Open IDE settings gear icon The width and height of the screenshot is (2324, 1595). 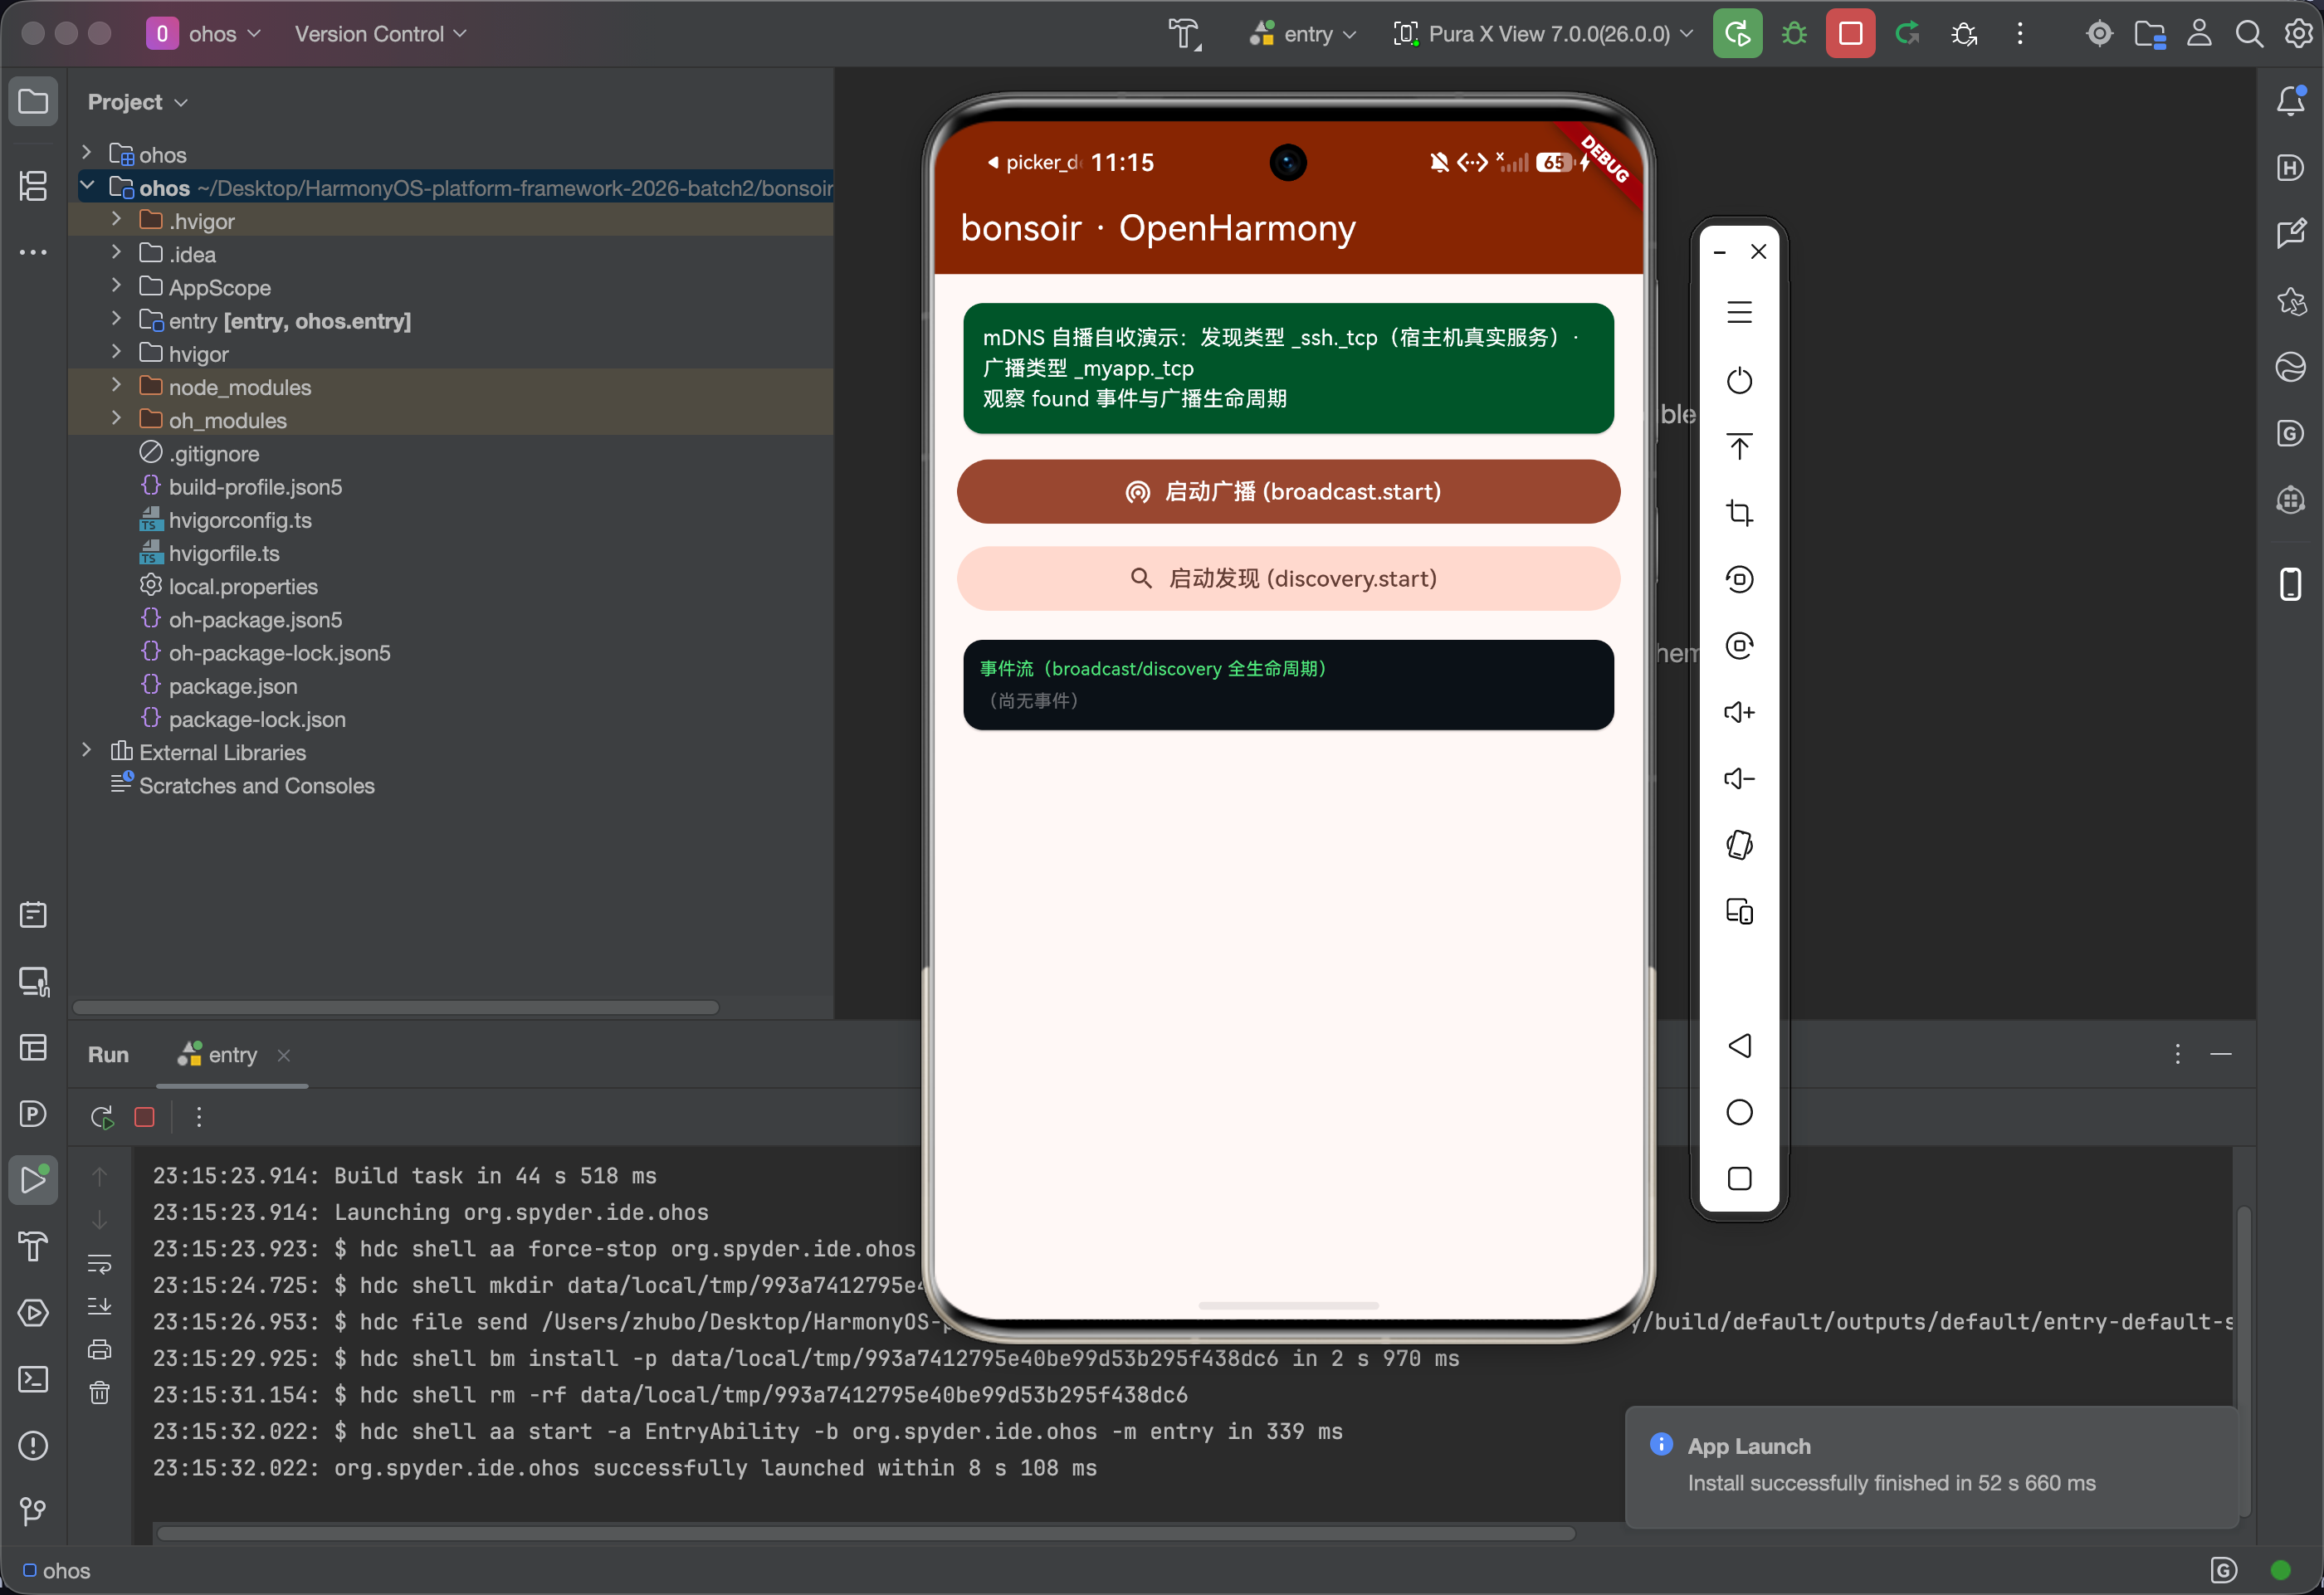(x=2299, y=34)
